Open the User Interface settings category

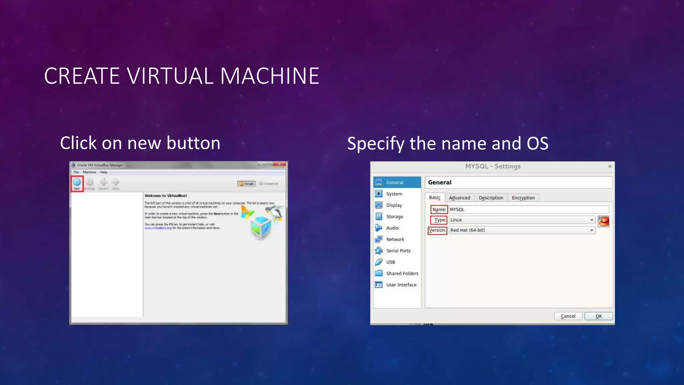click(x=397, y=285)
